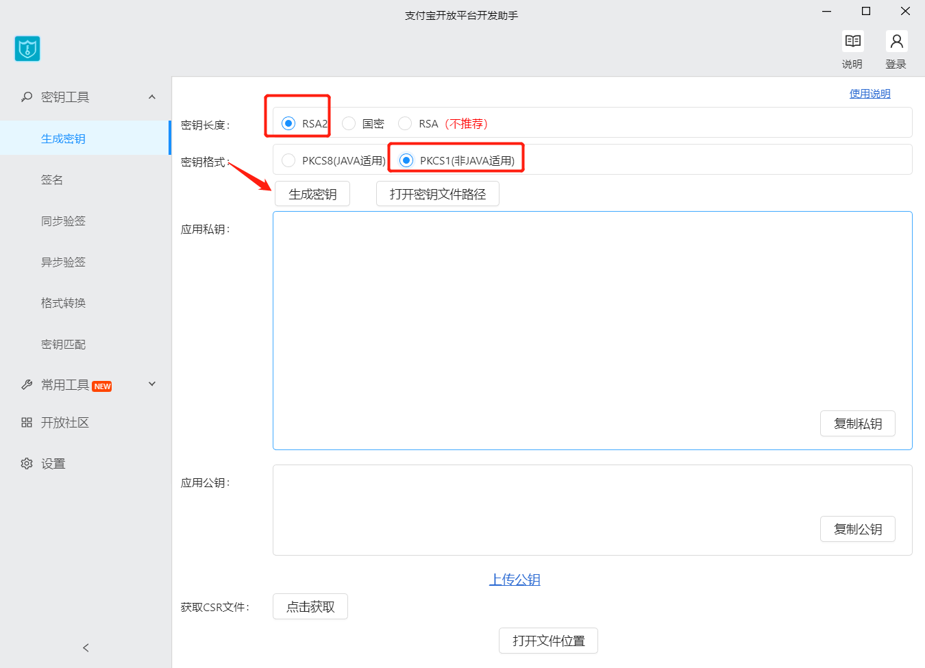This screenshot has height=668, width=925.
Task: Open the 使用说明 link
Action: [x=870, y=94]
